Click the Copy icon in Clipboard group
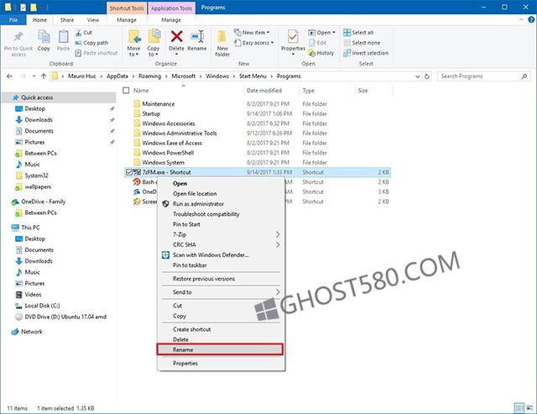This screenshot has height=414, width=537. (x=44, y=36)
